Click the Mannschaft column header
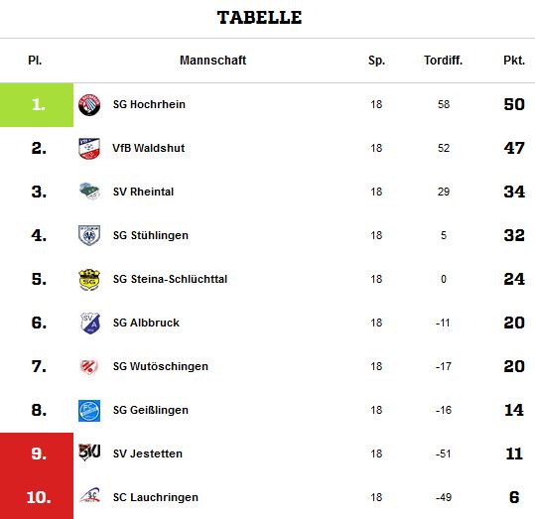 212,61
